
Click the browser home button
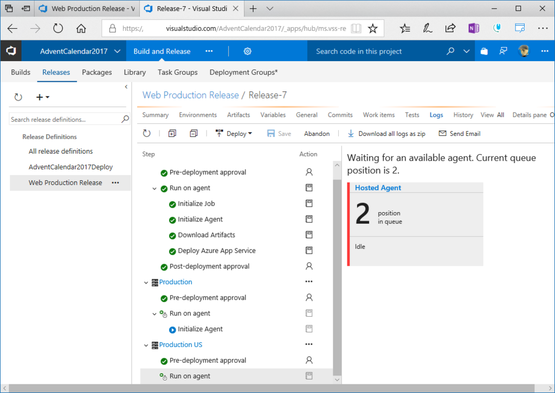click(81, 28)
